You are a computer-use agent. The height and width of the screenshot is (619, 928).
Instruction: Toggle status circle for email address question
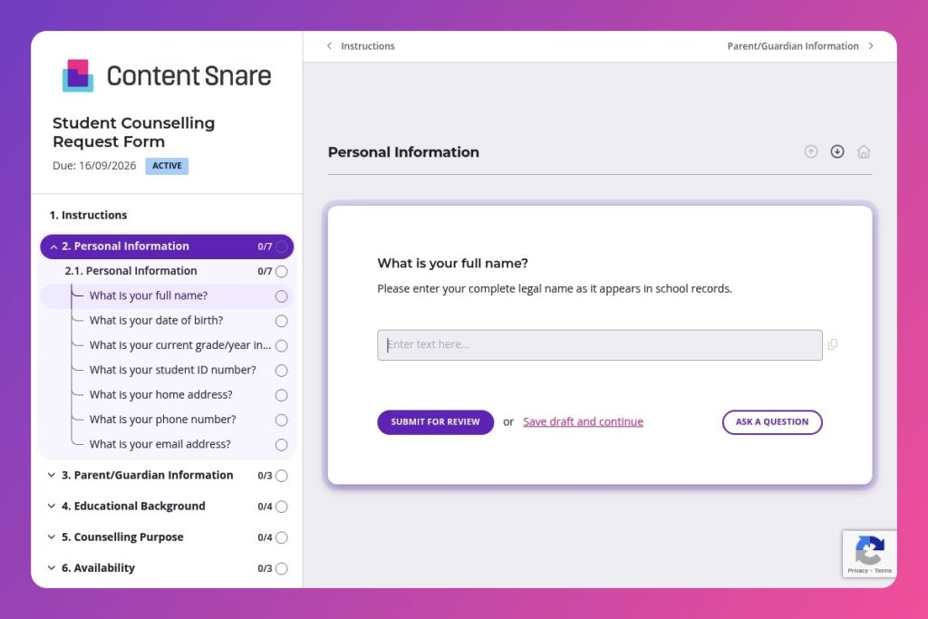(x=282, y=445)
